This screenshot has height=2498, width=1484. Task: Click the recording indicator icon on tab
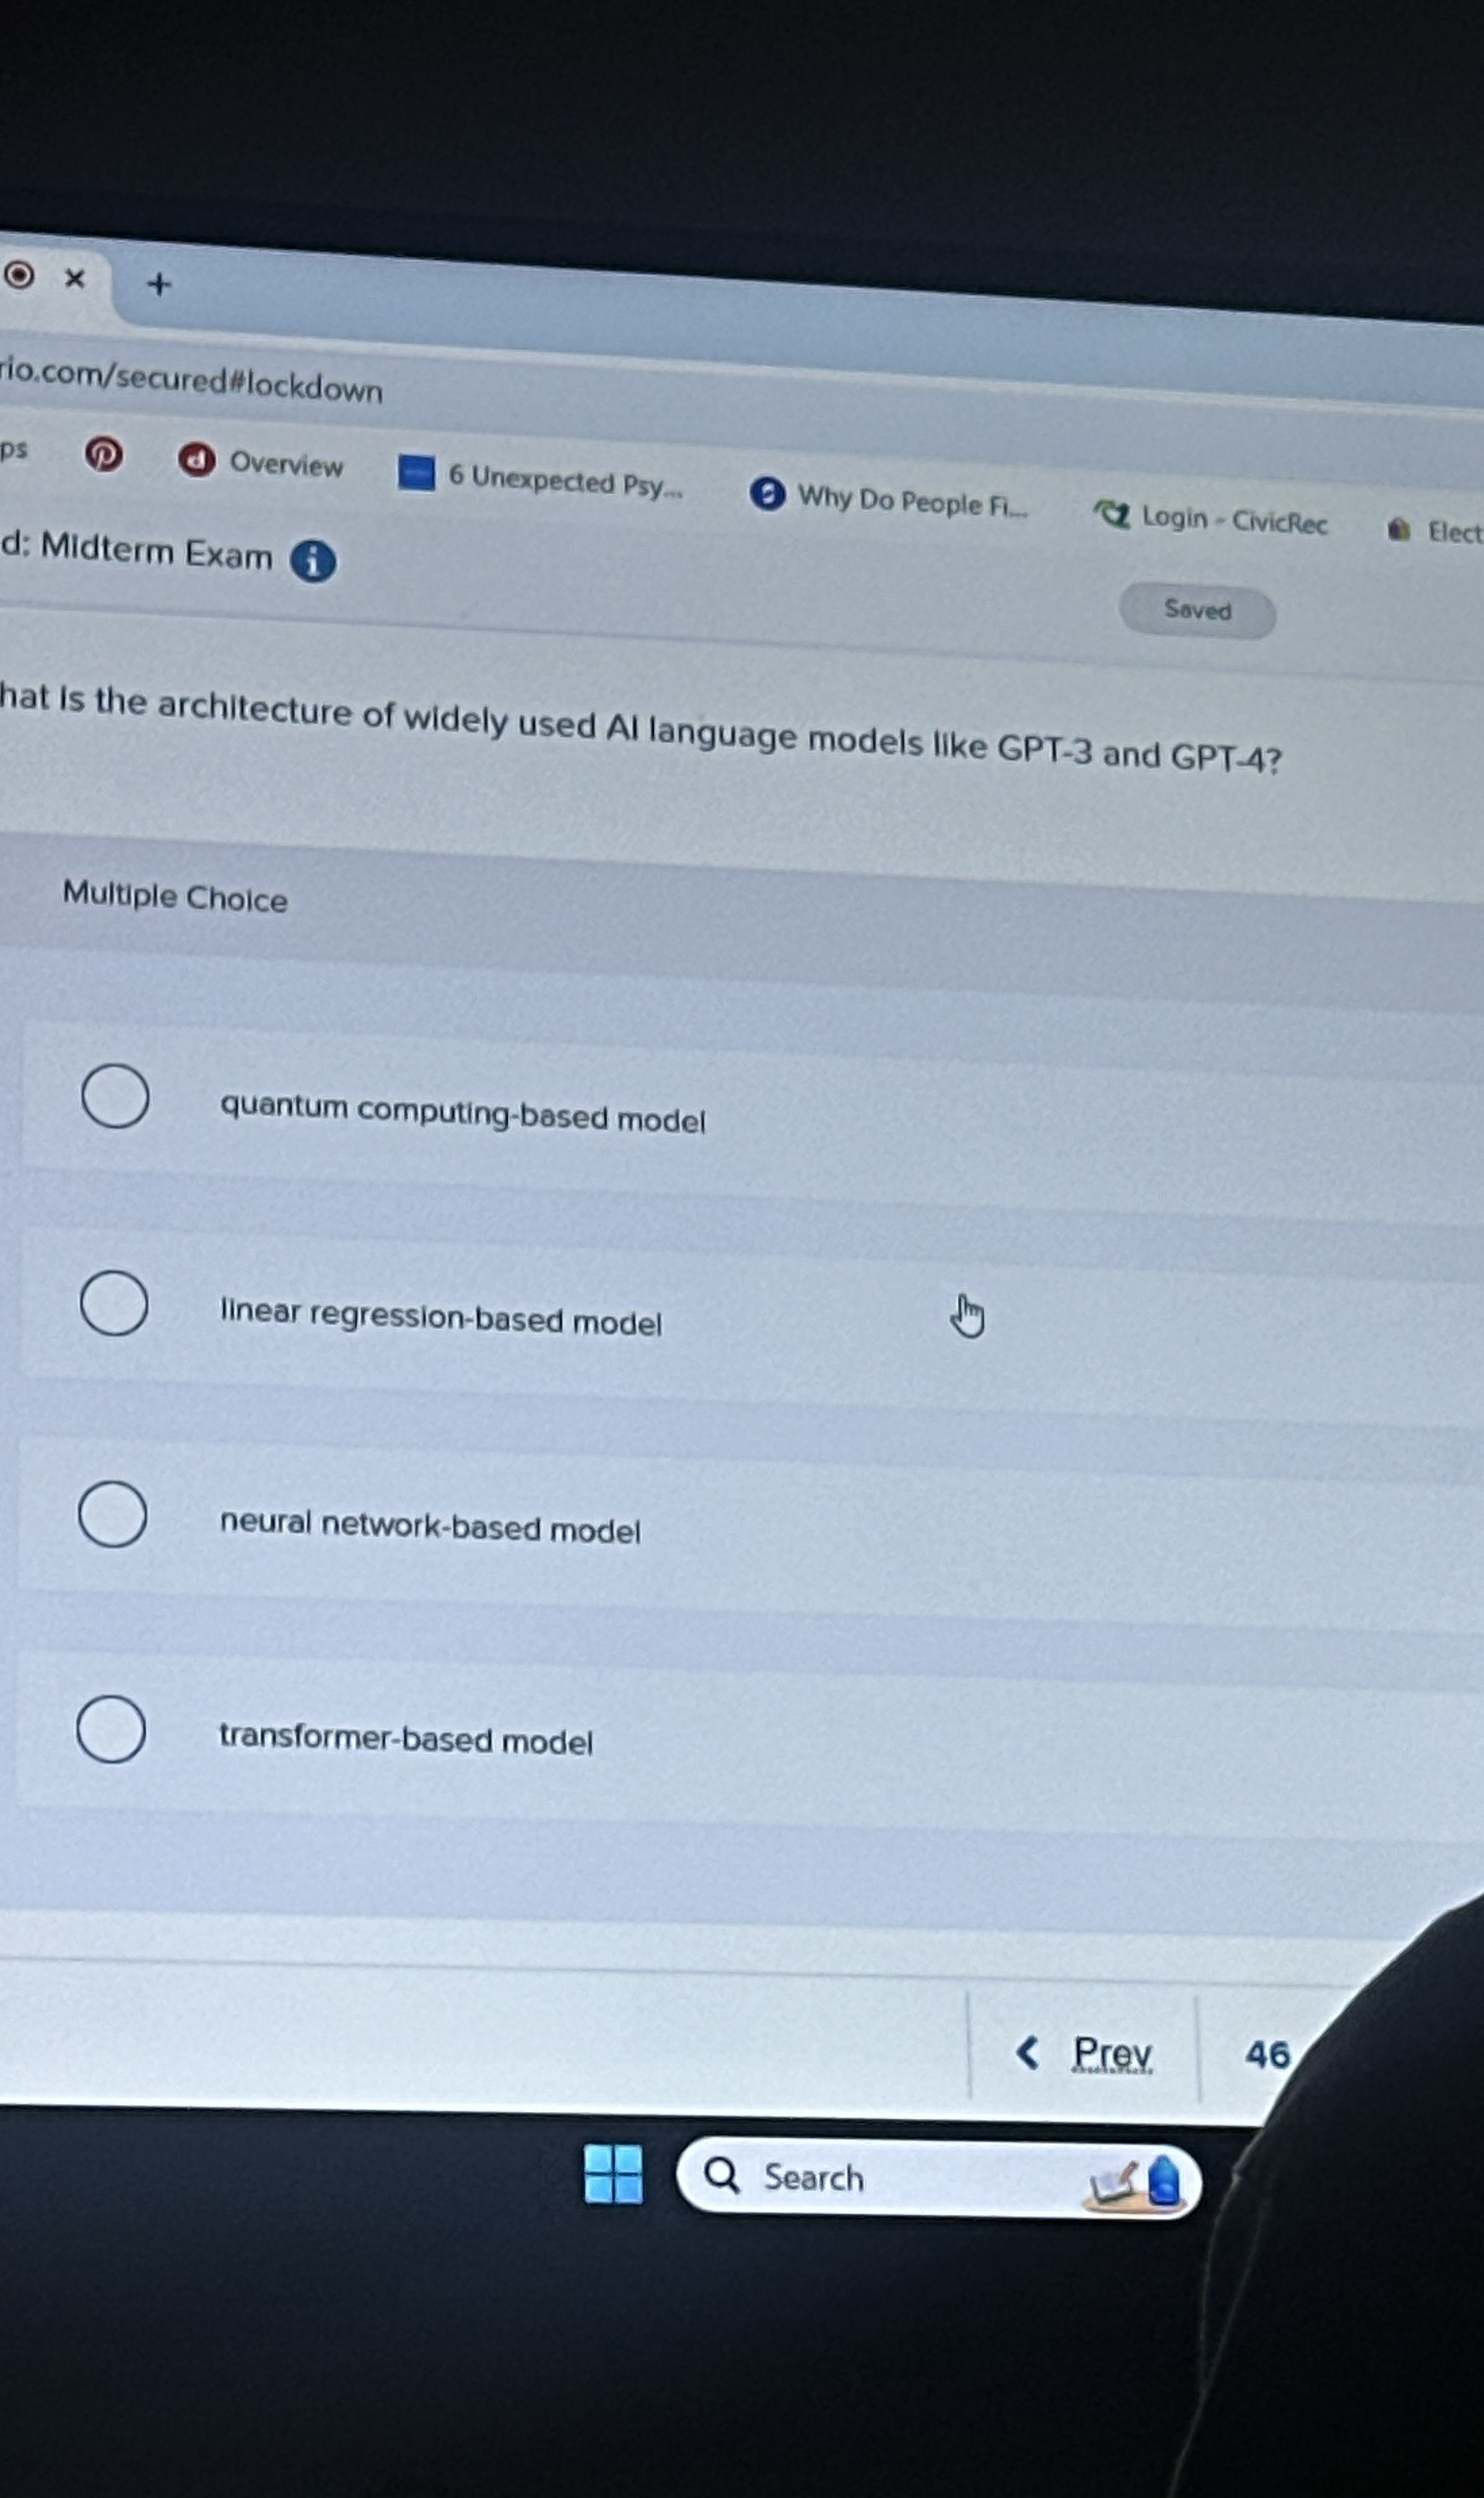19,274
